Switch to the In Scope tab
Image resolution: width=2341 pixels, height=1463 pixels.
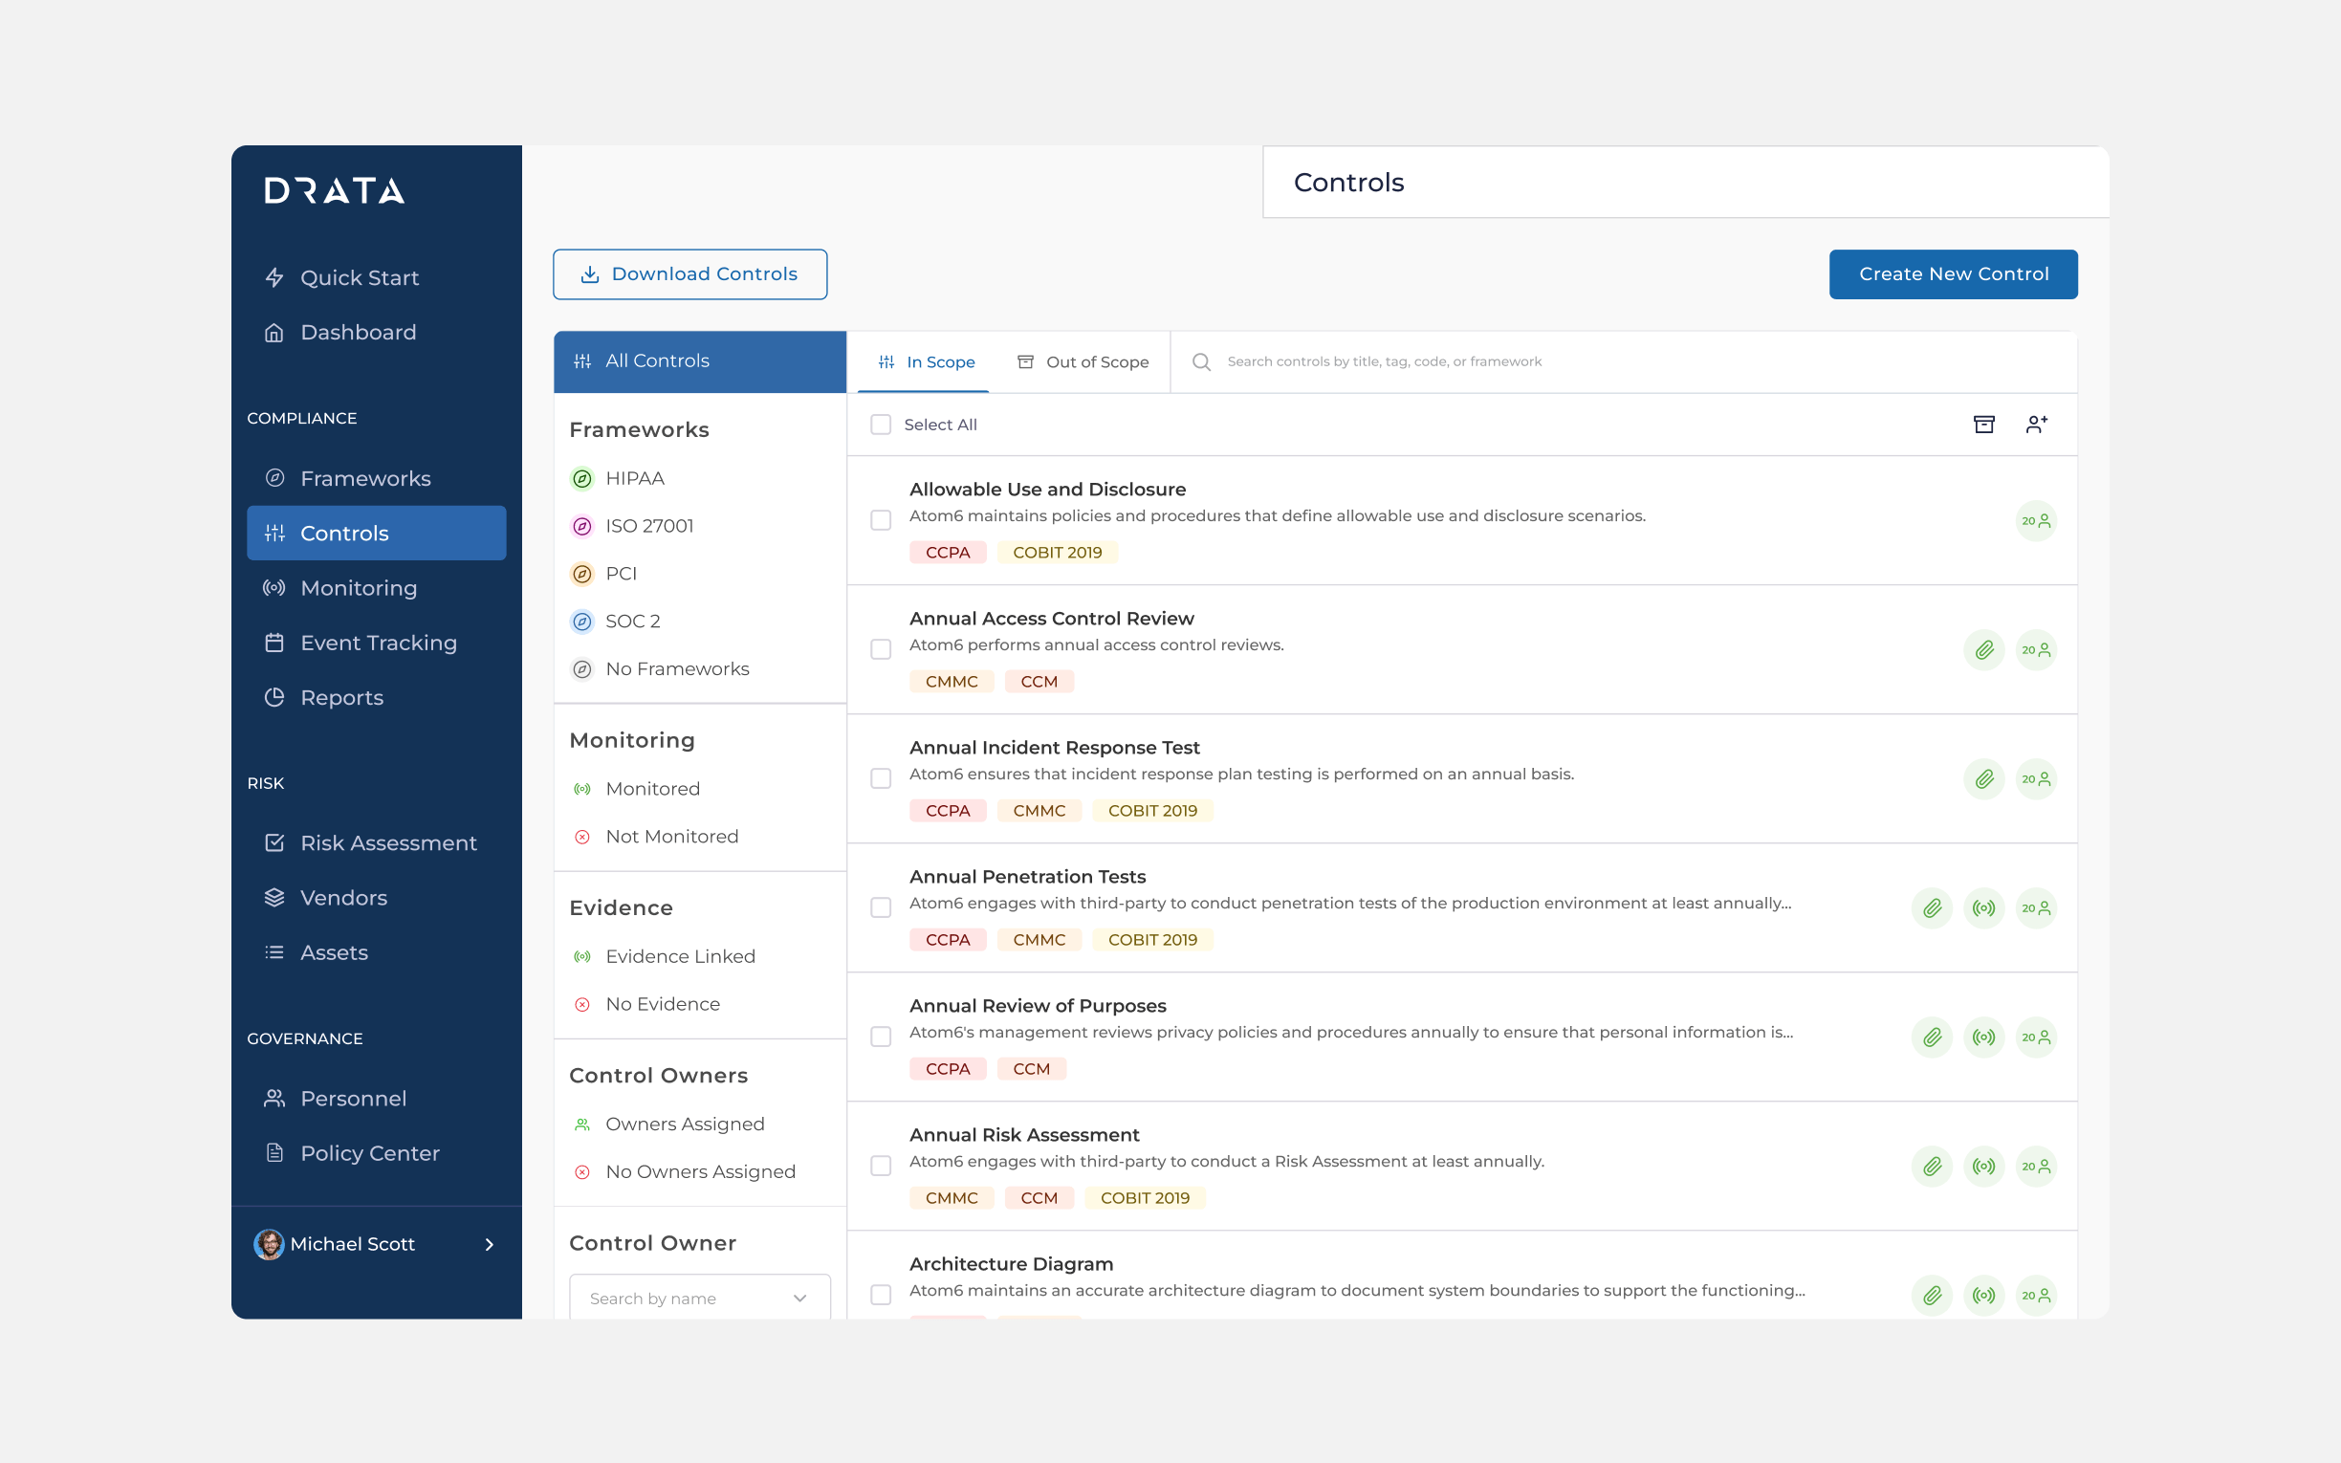tap(925, 361)
